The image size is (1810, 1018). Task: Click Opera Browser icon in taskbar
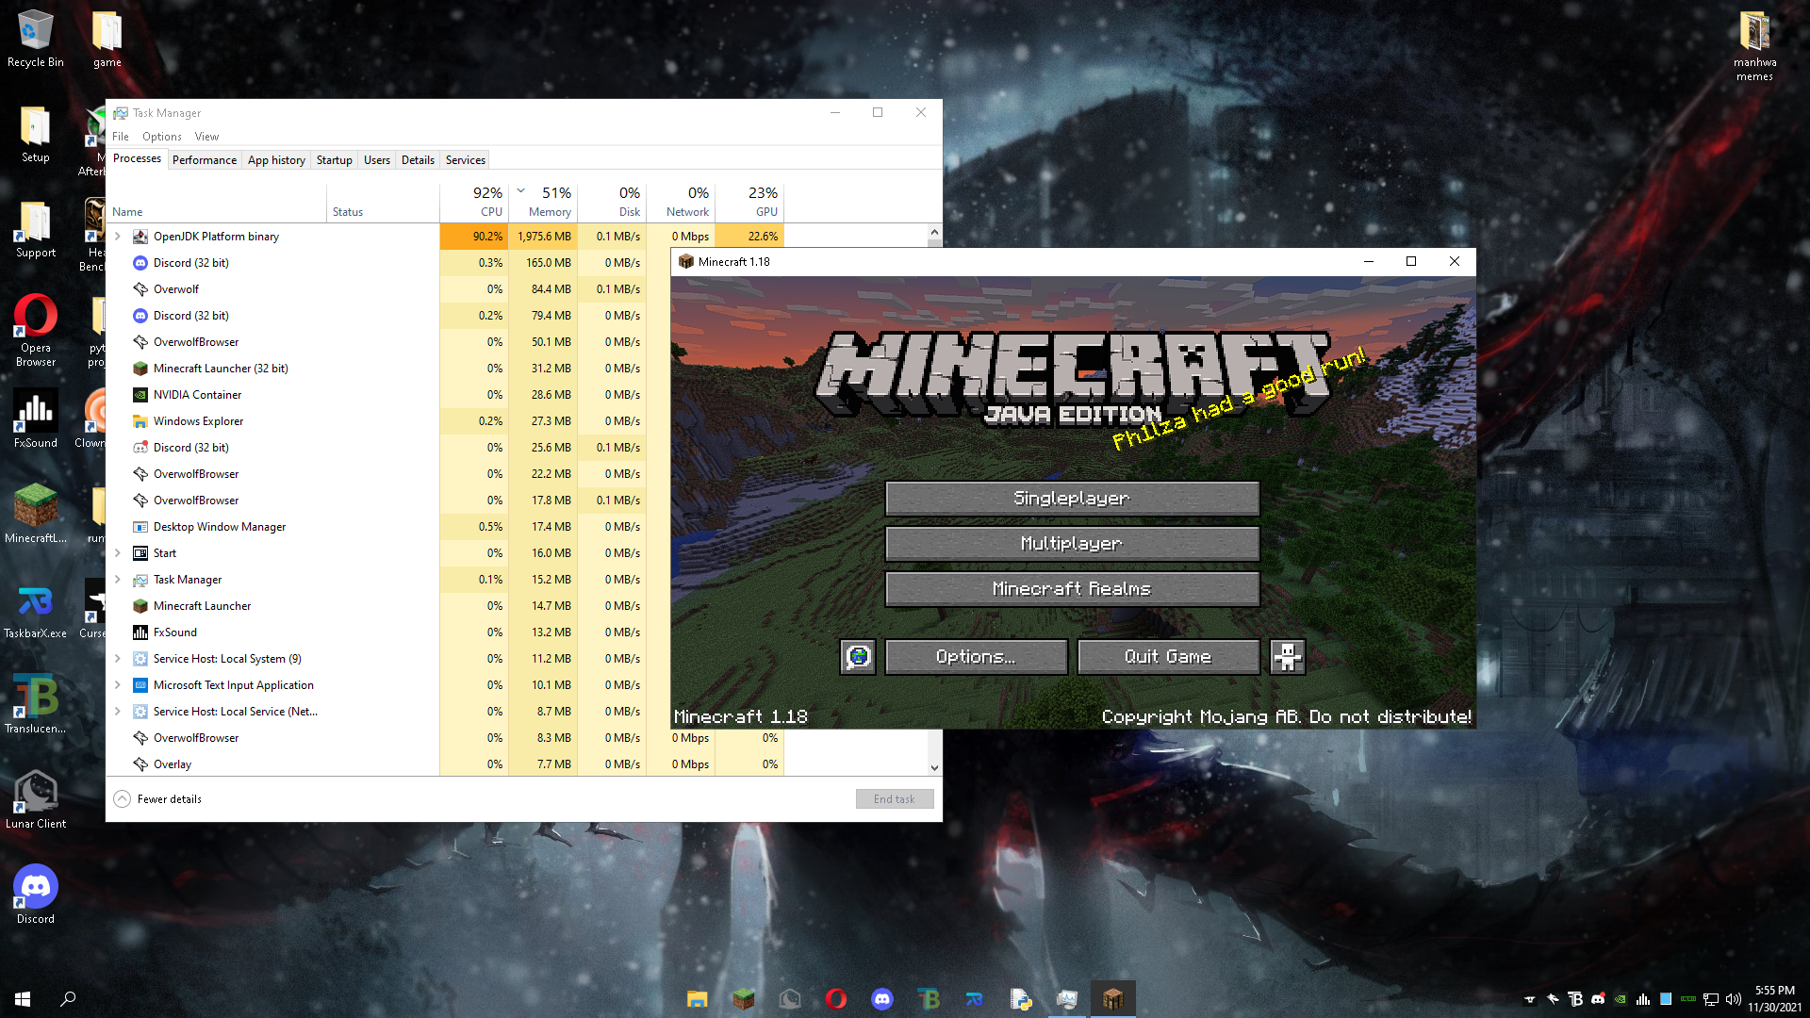(835, 999)
